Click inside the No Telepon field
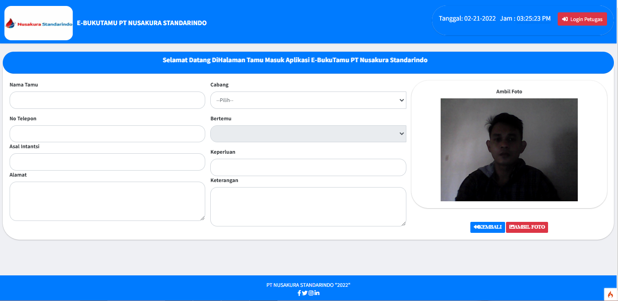The width and height of the screenshot is (618, 301). click(x=107, y=134)
